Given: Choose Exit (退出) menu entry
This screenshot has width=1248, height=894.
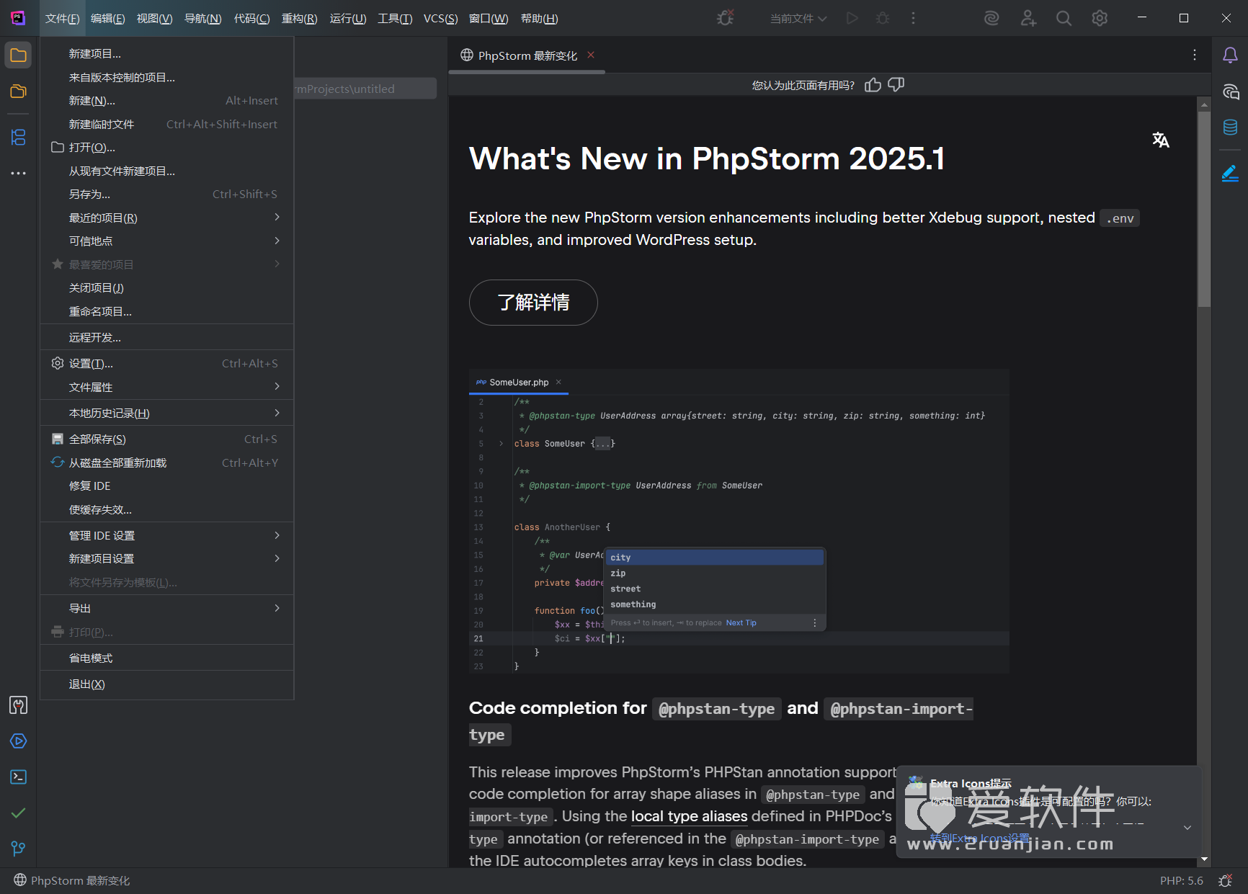Looking at the screenshot, I should pyautogui.click(x=166, y=684).
